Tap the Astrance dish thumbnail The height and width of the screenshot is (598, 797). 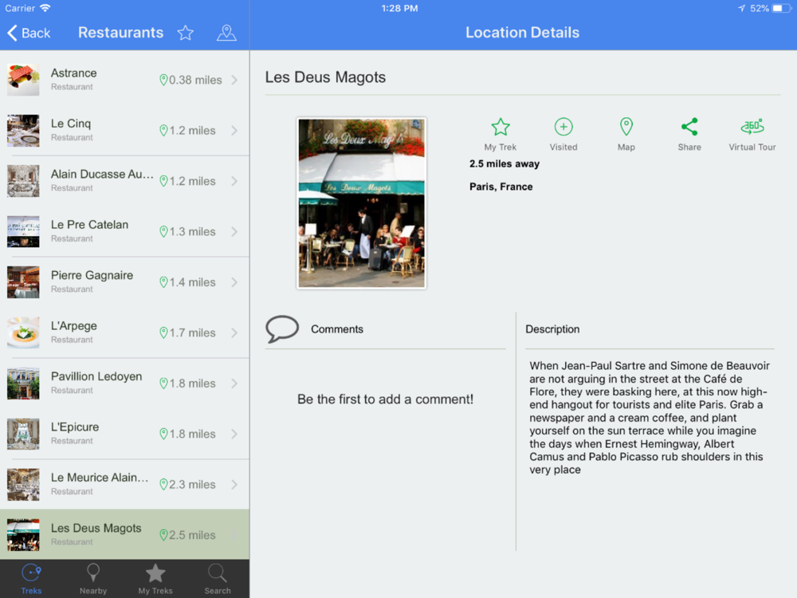coord(23,80)
